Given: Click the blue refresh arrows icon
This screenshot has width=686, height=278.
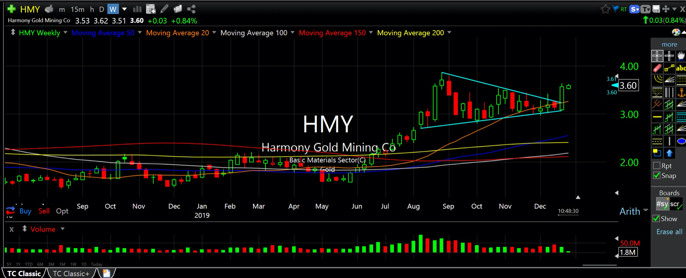Looking at the screenshot, I should 11,211.
